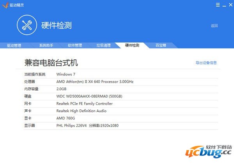Viewport: 234px width, 164px height.
Task: Open the hamburger main menu icon
Action: coord(218,5)
